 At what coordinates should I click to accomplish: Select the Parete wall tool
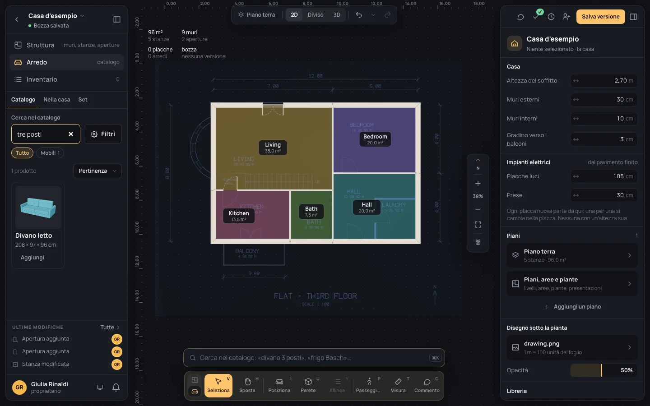pyautogui.click(x=308, y=385)
